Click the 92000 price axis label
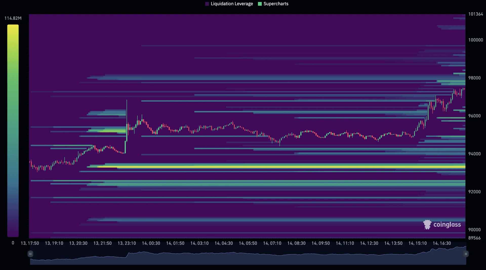This screenshot has height=270, width=486. (474, 192)
